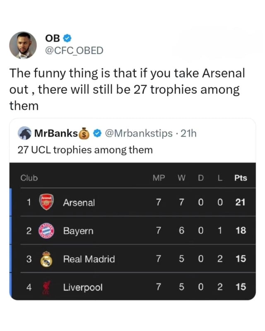Click the Pts column header
Screen dimensions: 265x331
(x=241, y=178)
